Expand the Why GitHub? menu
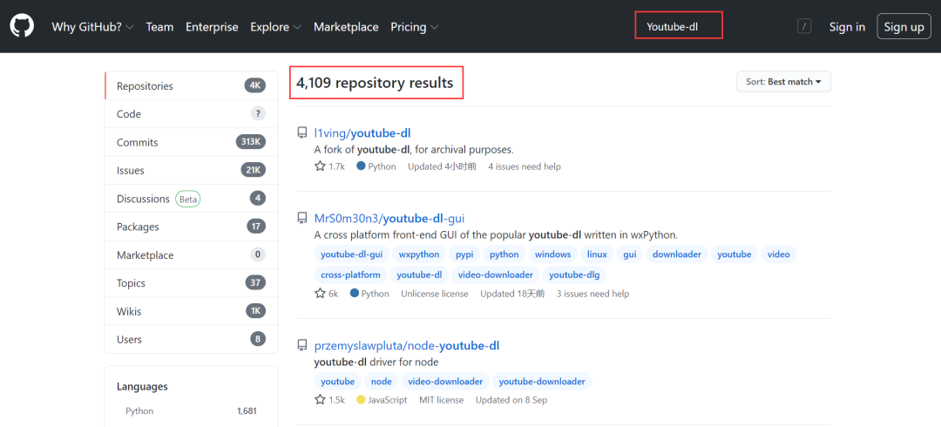 pos(92,27)
